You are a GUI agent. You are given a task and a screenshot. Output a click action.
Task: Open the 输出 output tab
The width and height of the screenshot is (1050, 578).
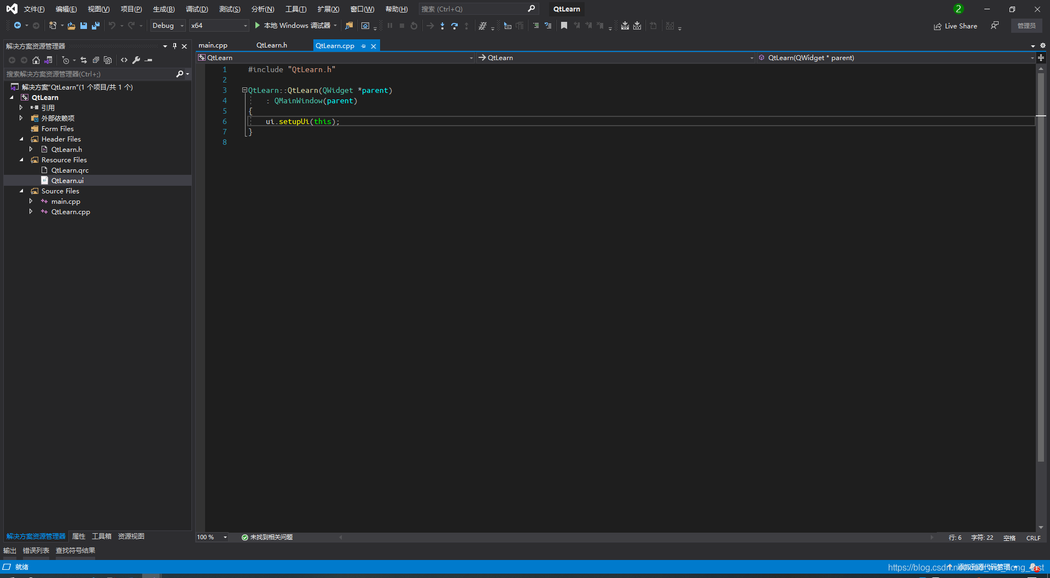(10, 550)
